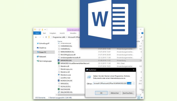This screenshot has width=177, height=101.
Task: Click the search magnifier in Explorer
Action: [x=141, y=37]
